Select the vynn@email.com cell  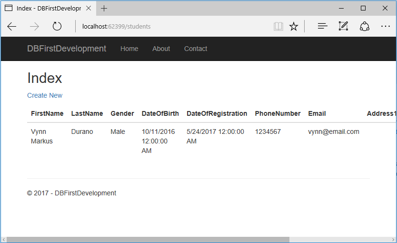(x=334, y=132)
